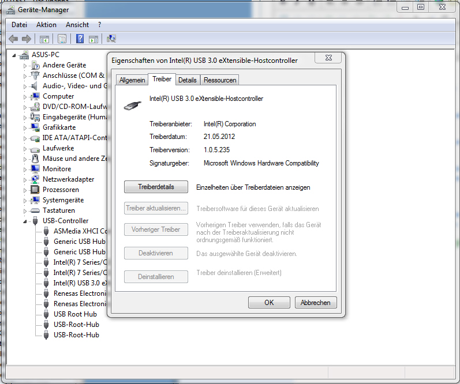
Task: Click the Audio speaker category icon
Action: [x=35, y=86]
